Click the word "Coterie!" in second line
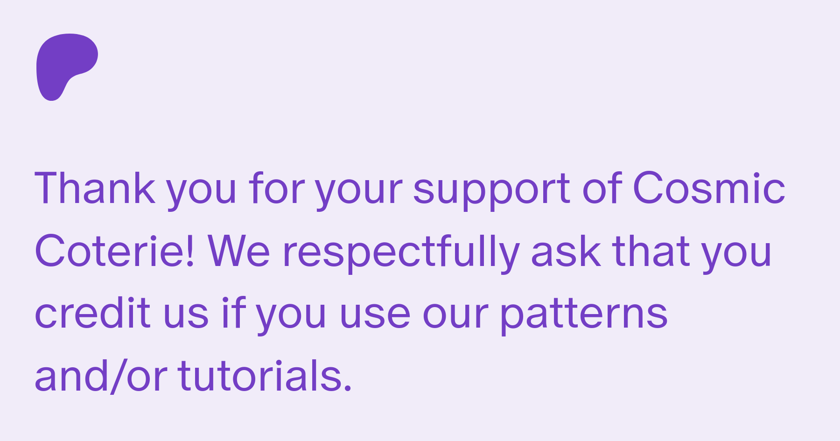 tap(114, 251)
